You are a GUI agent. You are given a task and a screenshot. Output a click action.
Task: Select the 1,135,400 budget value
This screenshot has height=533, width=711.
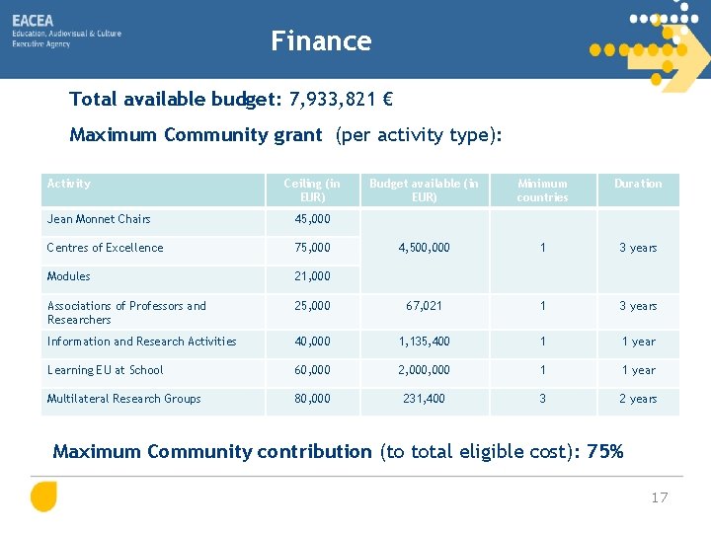point(424,342)
